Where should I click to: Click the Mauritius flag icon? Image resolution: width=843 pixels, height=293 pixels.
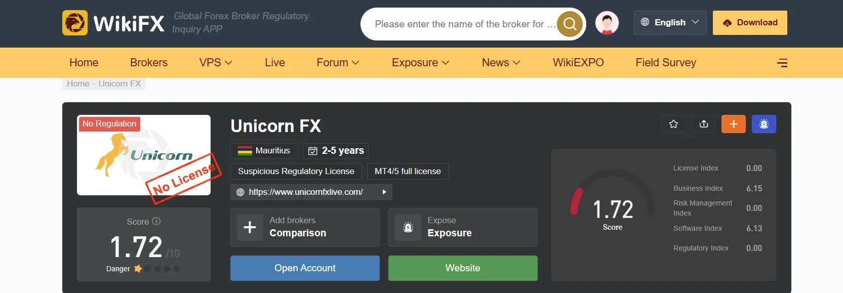point(245,151)
